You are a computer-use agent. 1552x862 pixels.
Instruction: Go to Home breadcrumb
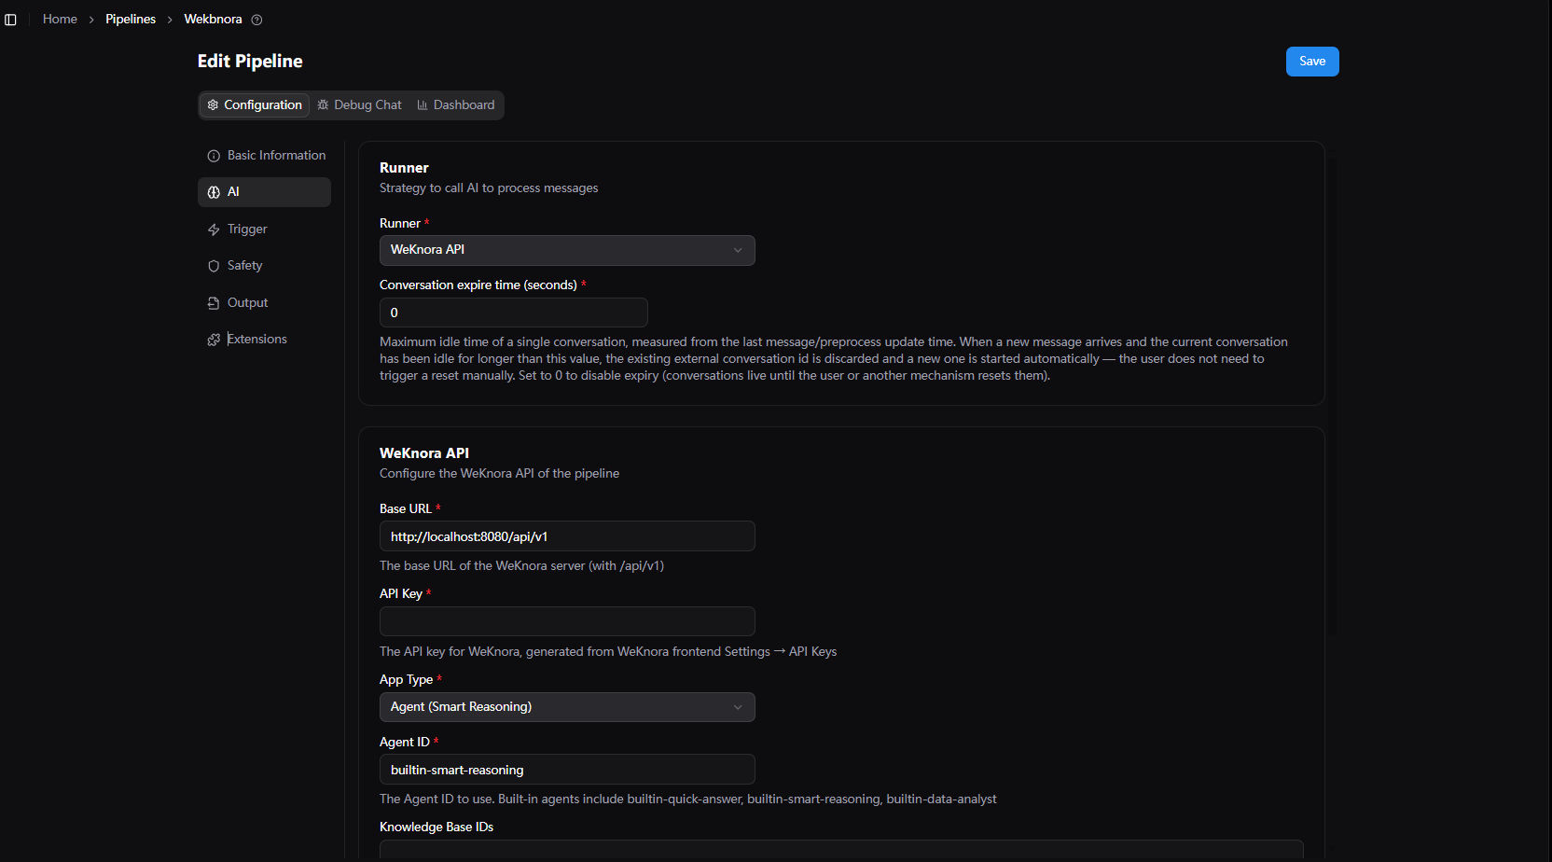click(x=60, y=20)
